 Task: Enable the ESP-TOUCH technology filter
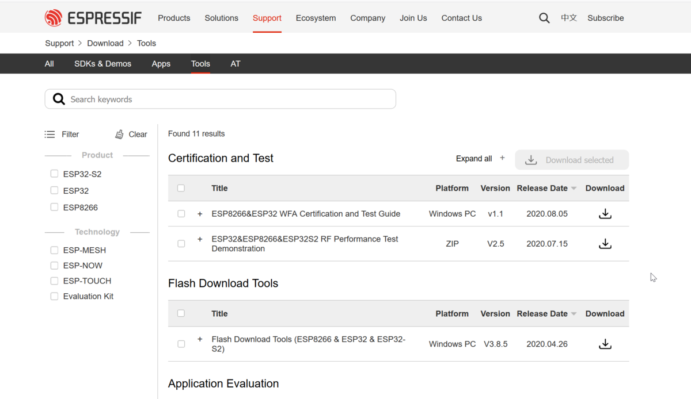point(54,281)
